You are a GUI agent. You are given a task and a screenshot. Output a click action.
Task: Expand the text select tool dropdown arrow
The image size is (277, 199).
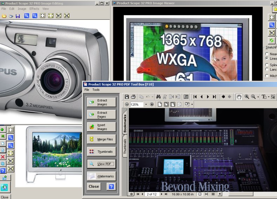269,97
